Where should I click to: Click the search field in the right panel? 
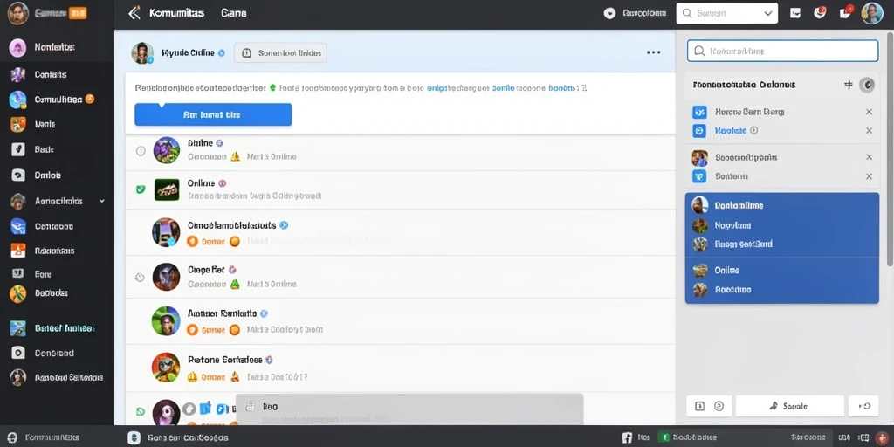[x=782, y=51]
